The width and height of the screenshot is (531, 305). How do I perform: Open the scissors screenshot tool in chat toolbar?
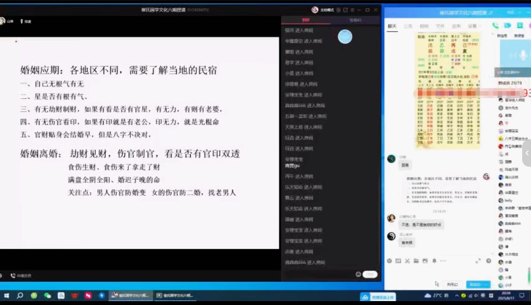407,261
